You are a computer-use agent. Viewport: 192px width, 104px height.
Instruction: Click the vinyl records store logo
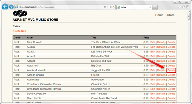click(20, 13)
